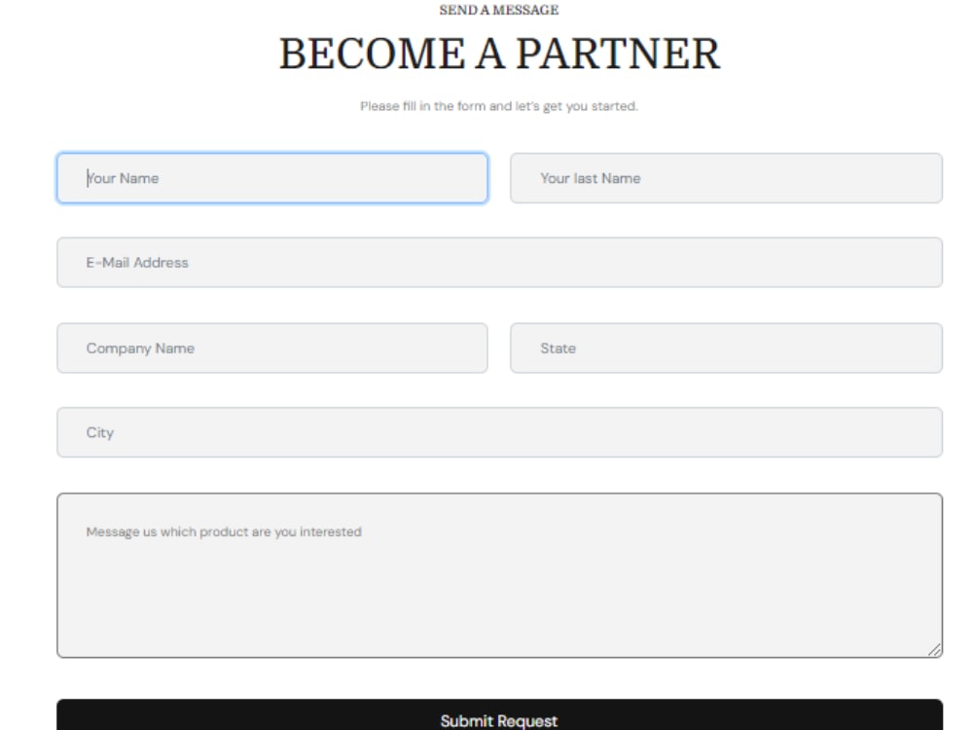The image size is (973, 730).
Task: Click the State input field
Action: [725, 347]
